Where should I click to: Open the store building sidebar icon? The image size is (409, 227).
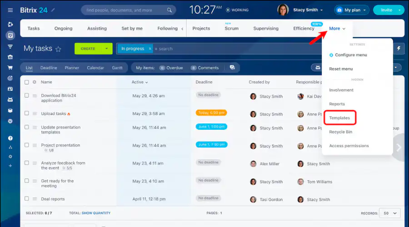[x=10, y=57]
